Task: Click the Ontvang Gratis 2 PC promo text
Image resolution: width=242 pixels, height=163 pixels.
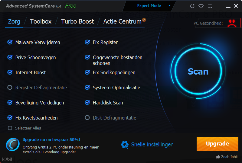Action: [61, 150]
